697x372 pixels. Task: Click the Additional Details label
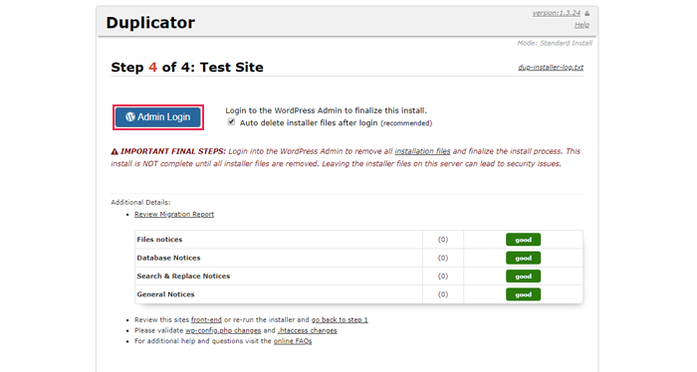[x=140, y=202]
